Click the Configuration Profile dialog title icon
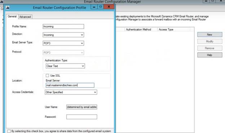Viewport: 225px width, 133px height. pyautogui.click(x=8, y=8)
